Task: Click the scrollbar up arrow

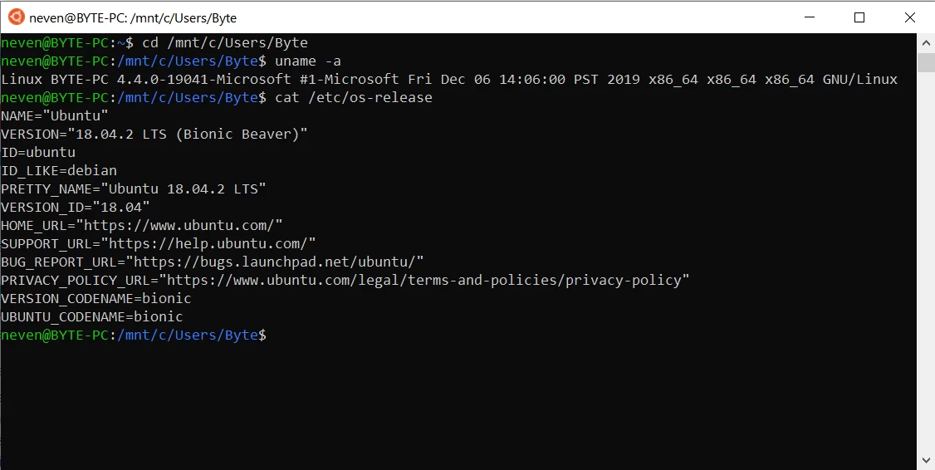Action: click(926, 42)
